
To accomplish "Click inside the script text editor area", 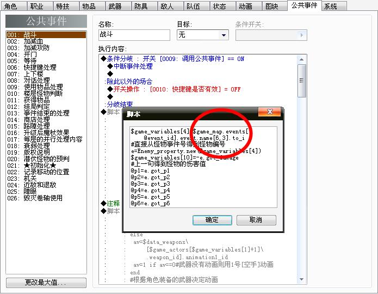I will pyautogui.click(x=203, y=167).
